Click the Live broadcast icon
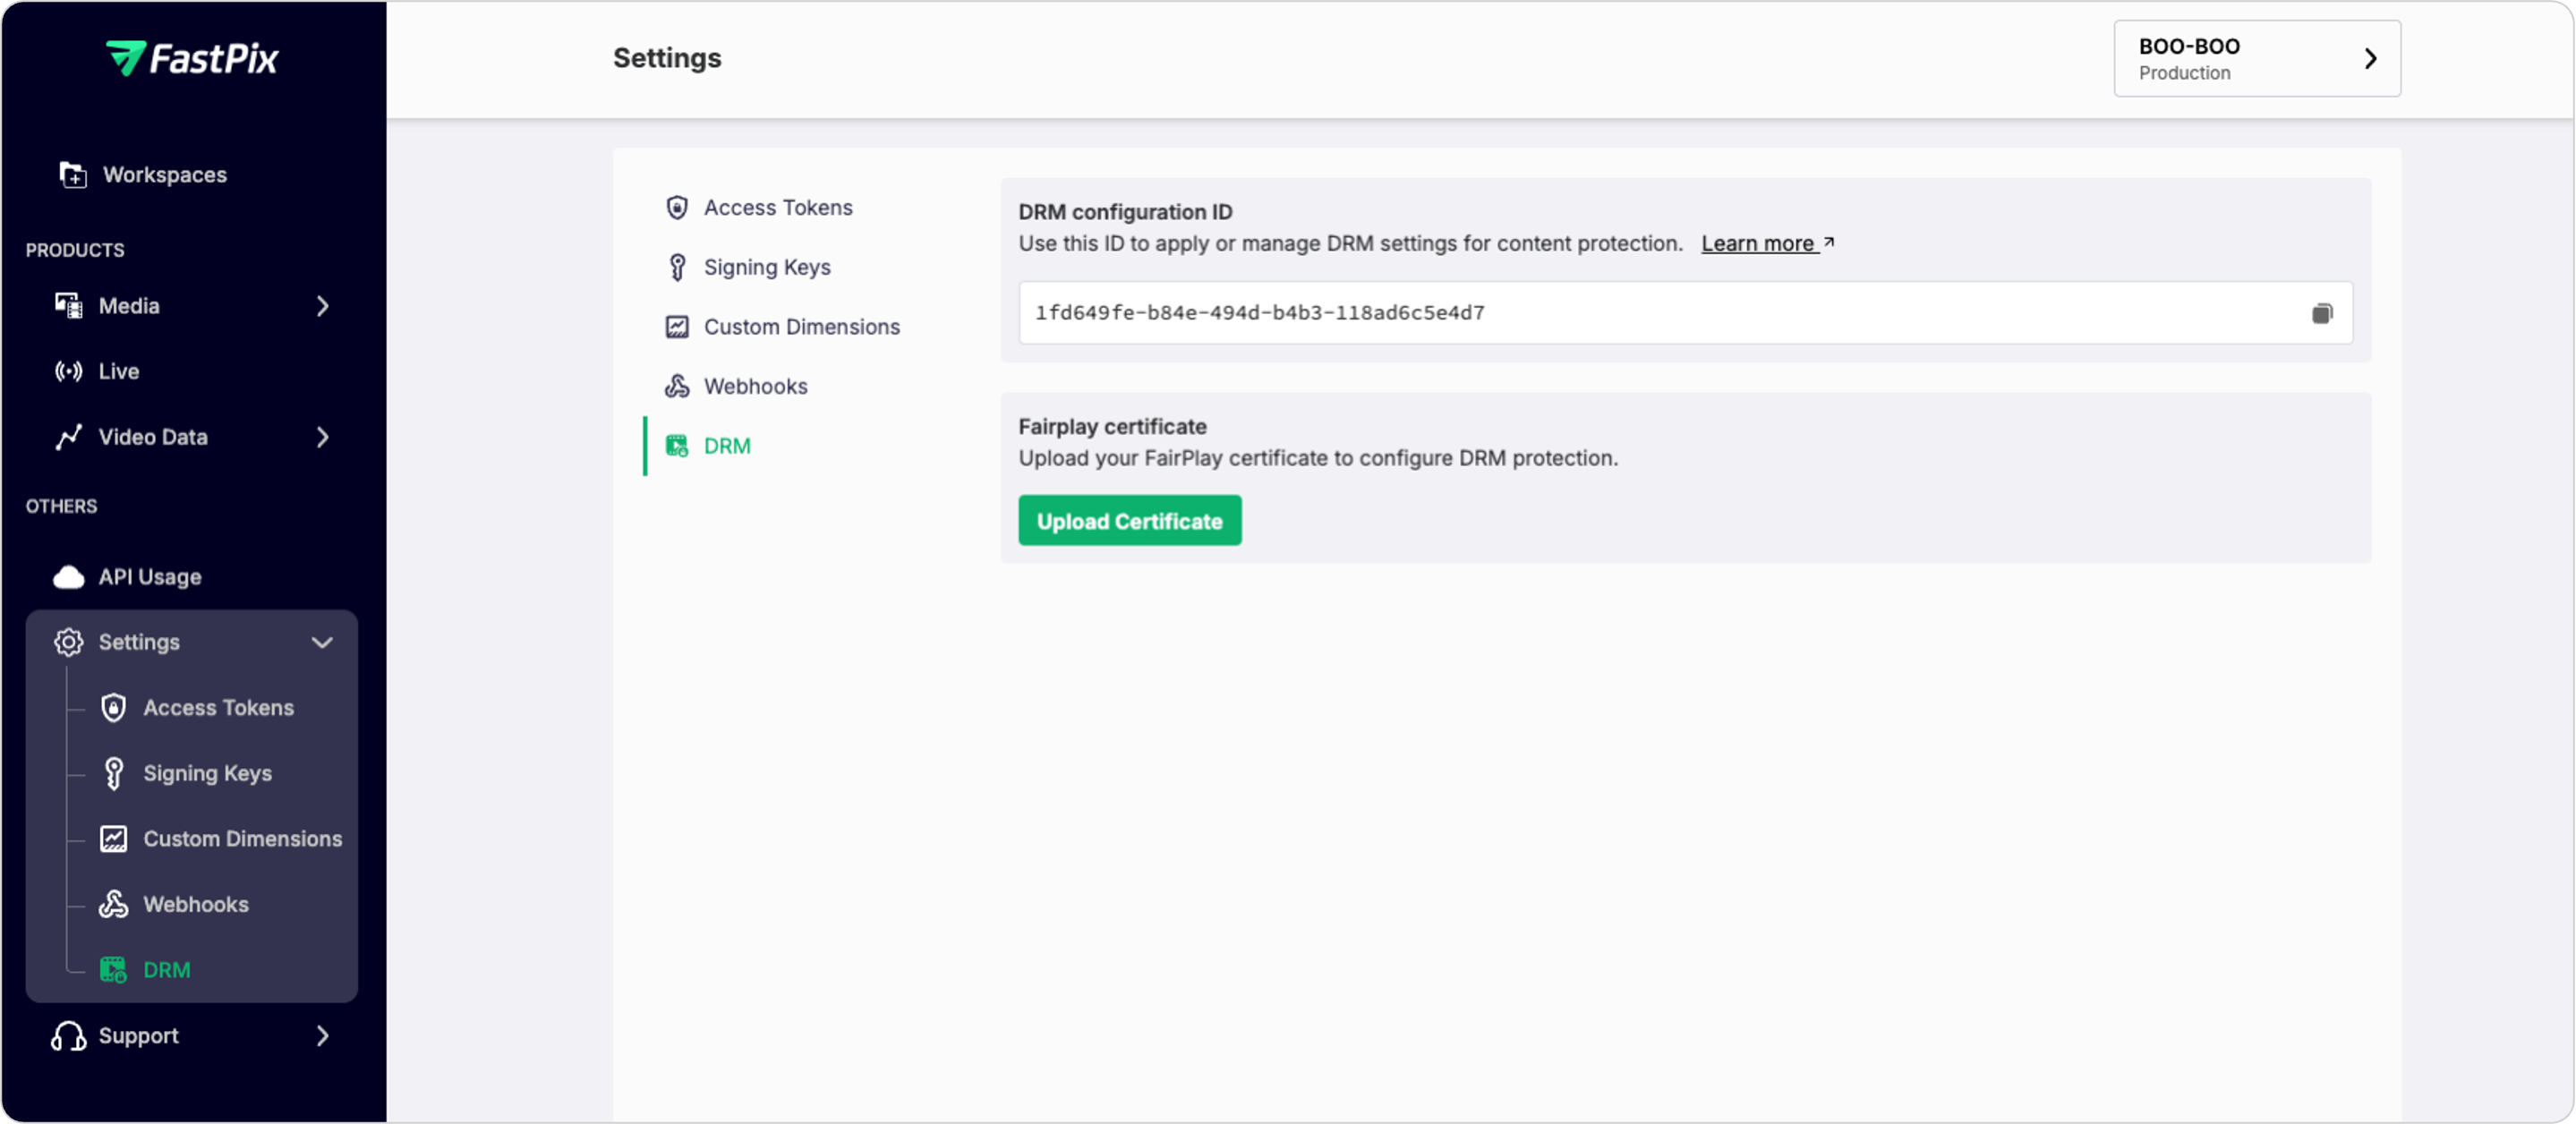Viewport: 2576px width, 1124px height. pos(68,371)
